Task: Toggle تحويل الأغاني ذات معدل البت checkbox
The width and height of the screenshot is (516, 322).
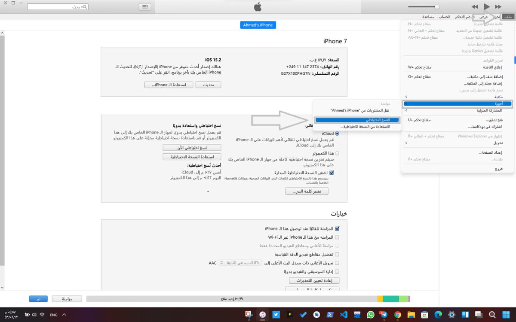Action: tap(337, 263)
